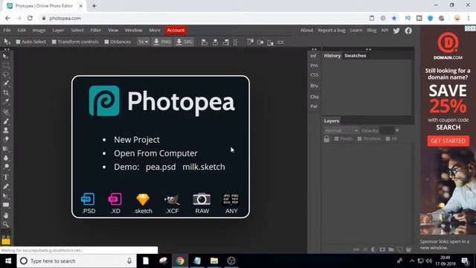The width and height of the screenshot is (476, 268).
Task: Select the Crop tool
Action: pyautogui.click(x=5, y=92)
